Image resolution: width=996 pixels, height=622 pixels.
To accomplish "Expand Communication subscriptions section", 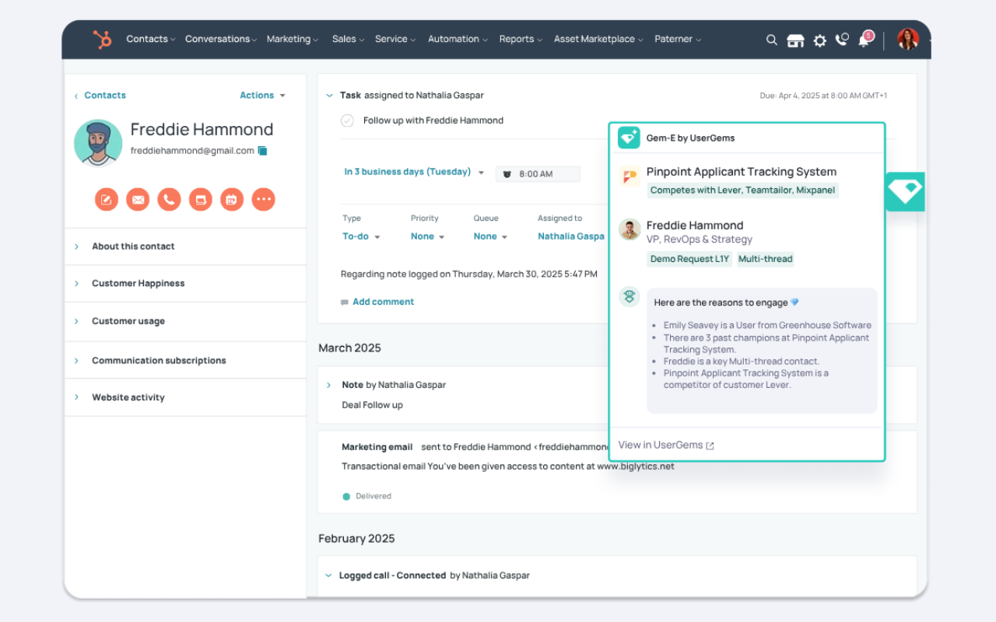I will tap(185, 361).
